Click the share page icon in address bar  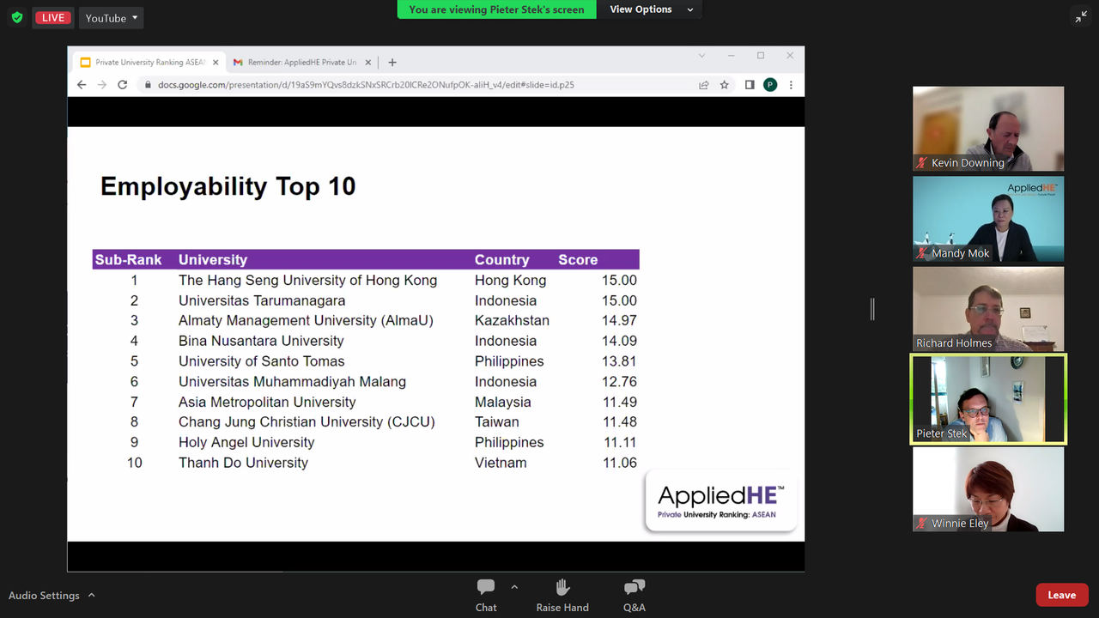[704, 85]
